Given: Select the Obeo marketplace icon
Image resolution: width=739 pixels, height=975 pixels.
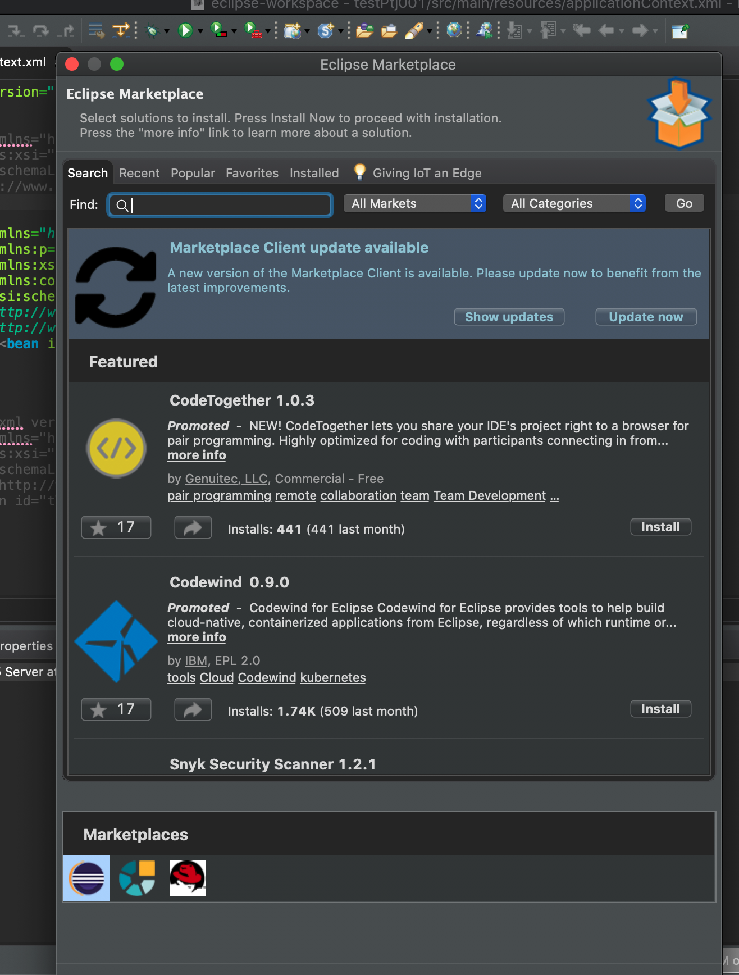Looking at the screenshot, I should [137, 878].
